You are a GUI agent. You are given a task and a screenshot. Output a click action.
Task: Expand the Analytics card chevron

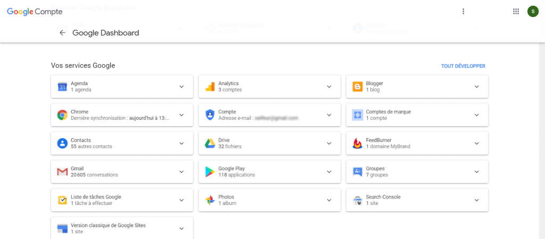(329, 87)
